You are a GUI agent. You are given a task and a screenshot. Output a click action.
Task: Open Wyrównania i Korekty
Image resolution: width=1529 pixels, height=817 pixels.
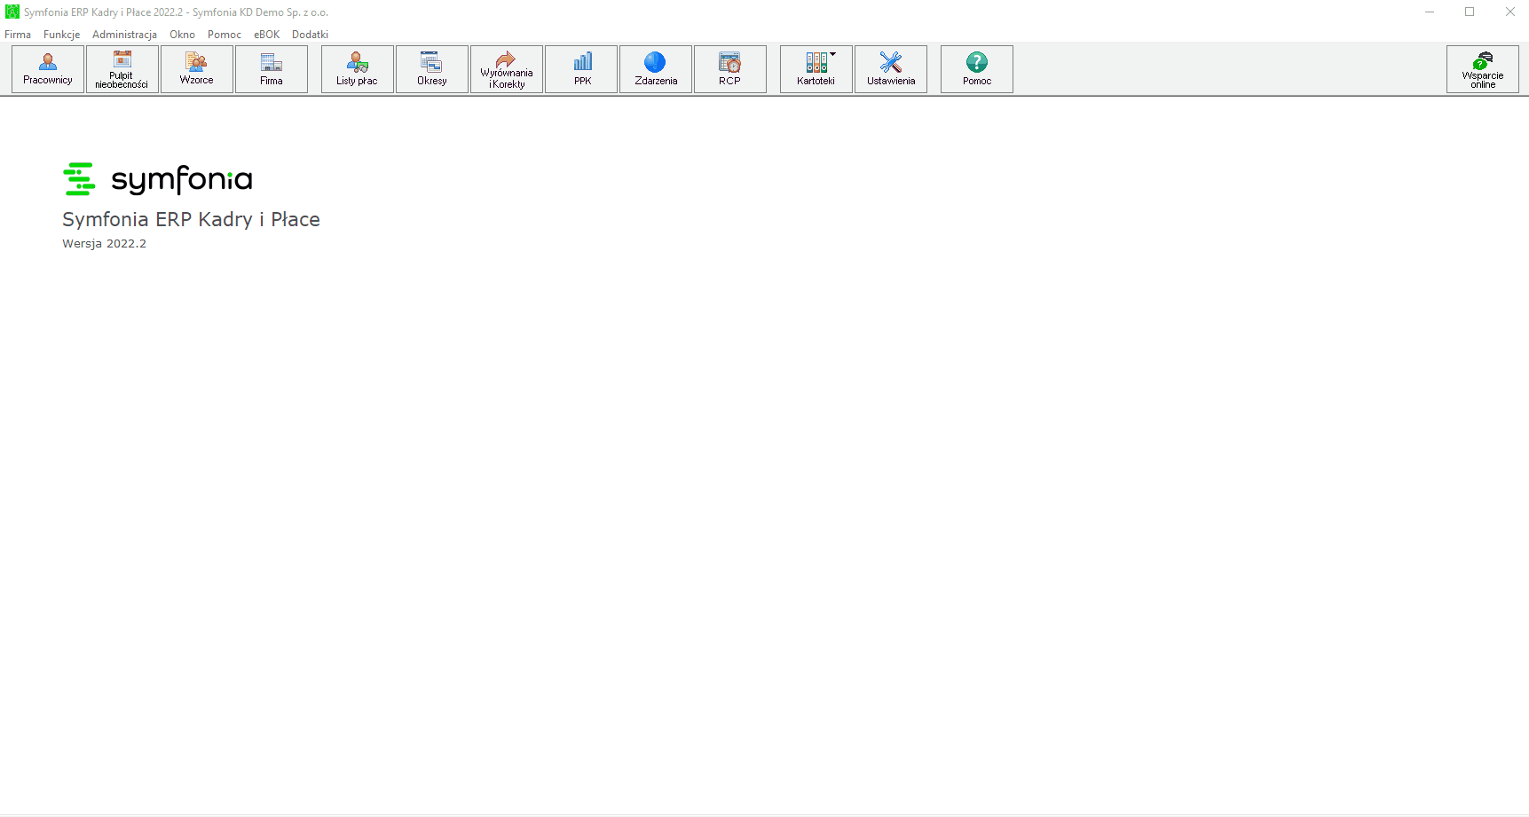click(507, 69)
